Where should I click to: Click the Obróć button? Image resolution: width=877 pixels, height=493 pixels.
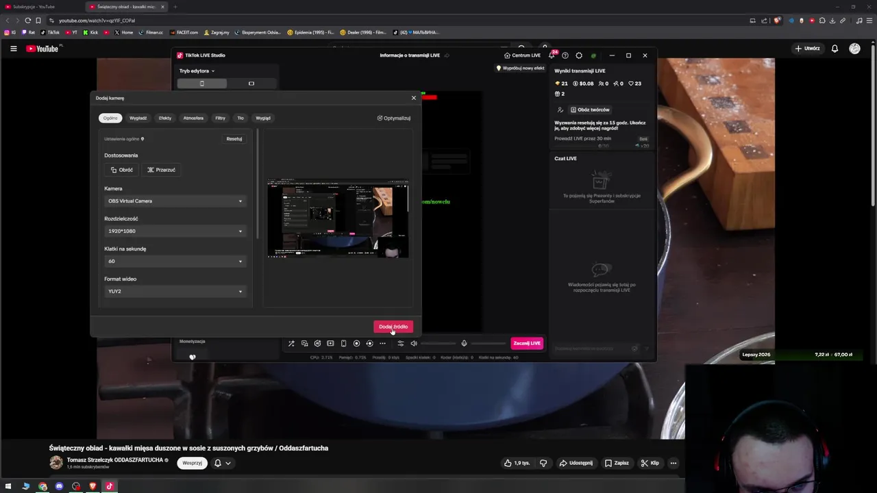[x=122, y=170]
